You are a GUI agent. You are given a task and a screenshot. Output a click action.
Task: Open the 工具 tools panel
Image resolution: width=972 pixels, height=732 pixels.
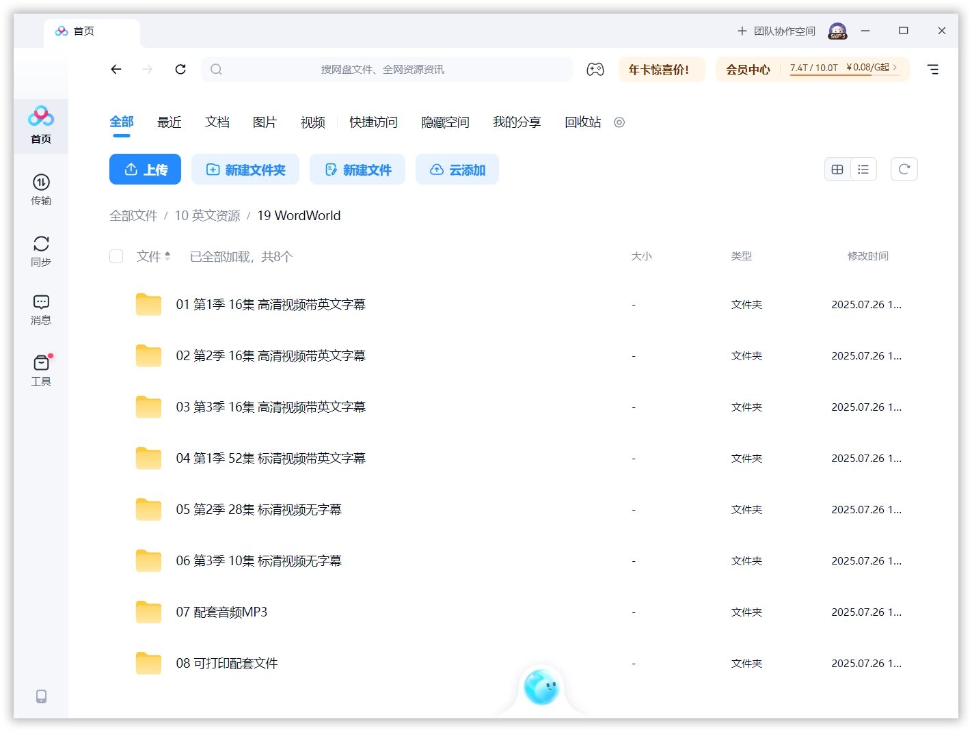(x=41, y=369)
